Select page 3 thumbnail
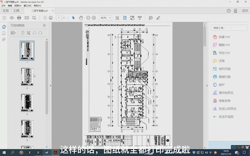This screenshot has width=250, height=156. click(x=27, y=102)
